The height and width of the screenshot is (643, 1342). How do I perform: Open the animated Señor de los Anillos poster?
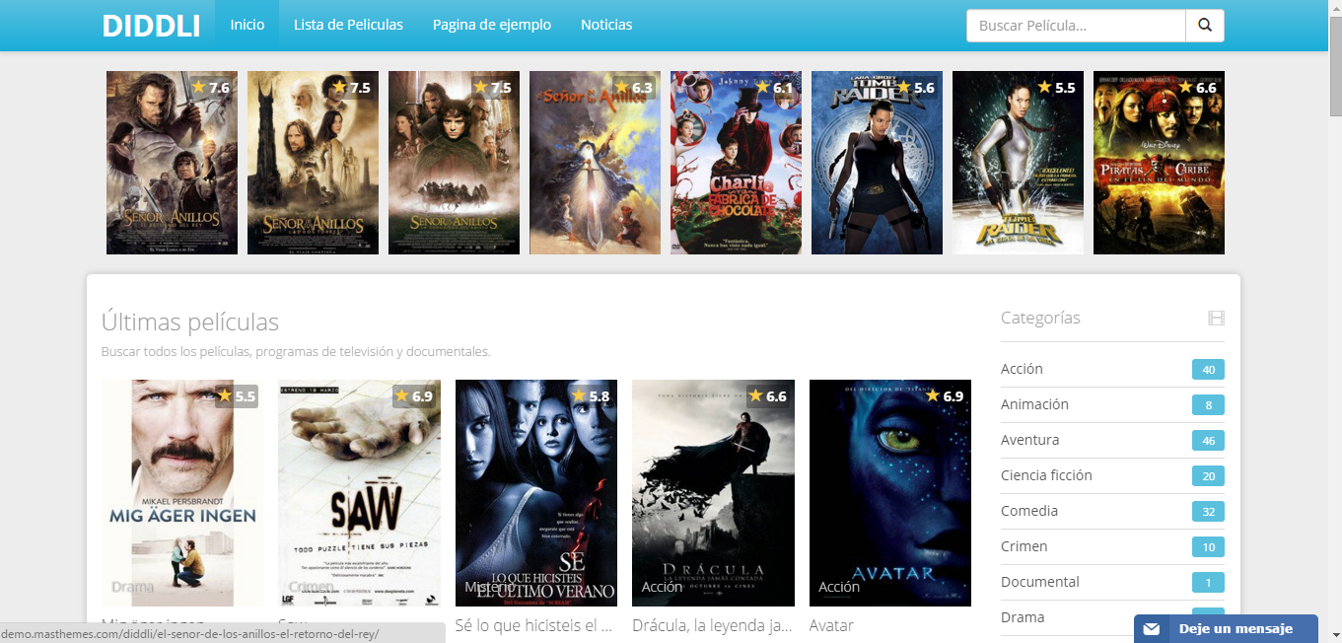coord(595,163)
